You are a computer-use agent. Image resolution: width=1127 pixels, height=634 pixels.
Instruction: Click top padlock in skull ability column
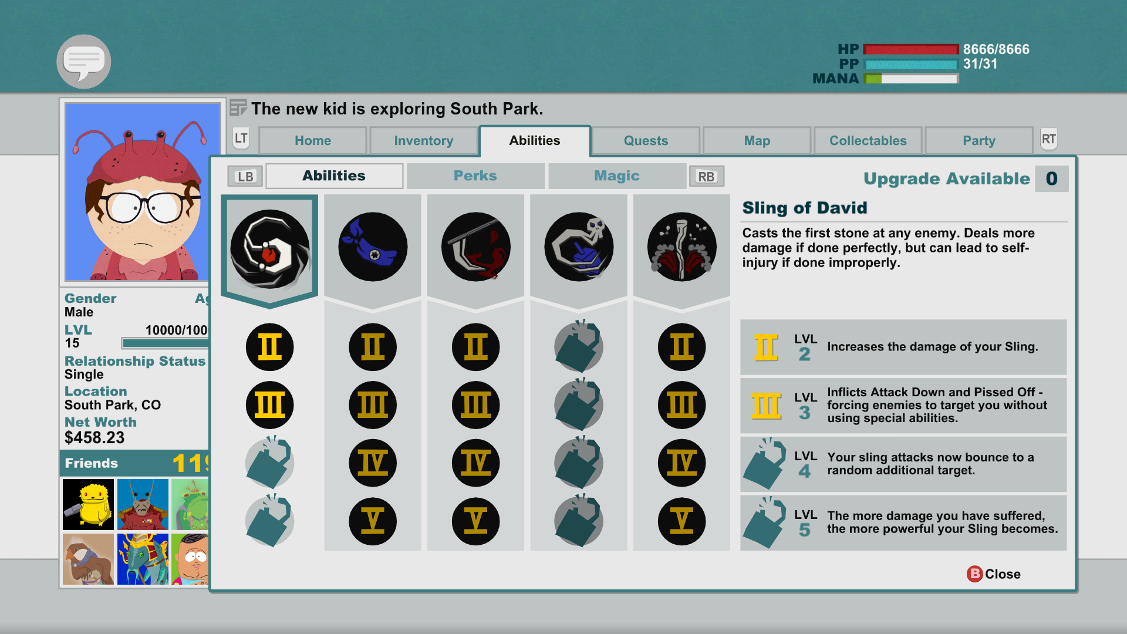(579, 346)
